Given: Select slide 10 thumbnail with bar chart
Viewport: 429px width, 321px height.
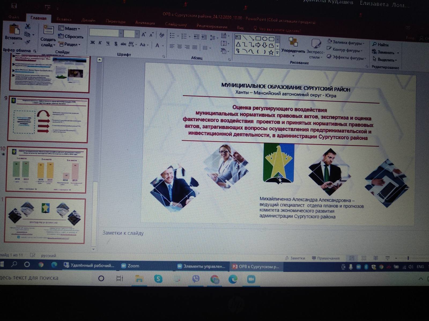Looking at the screenshot, I should tap(46, 170).
